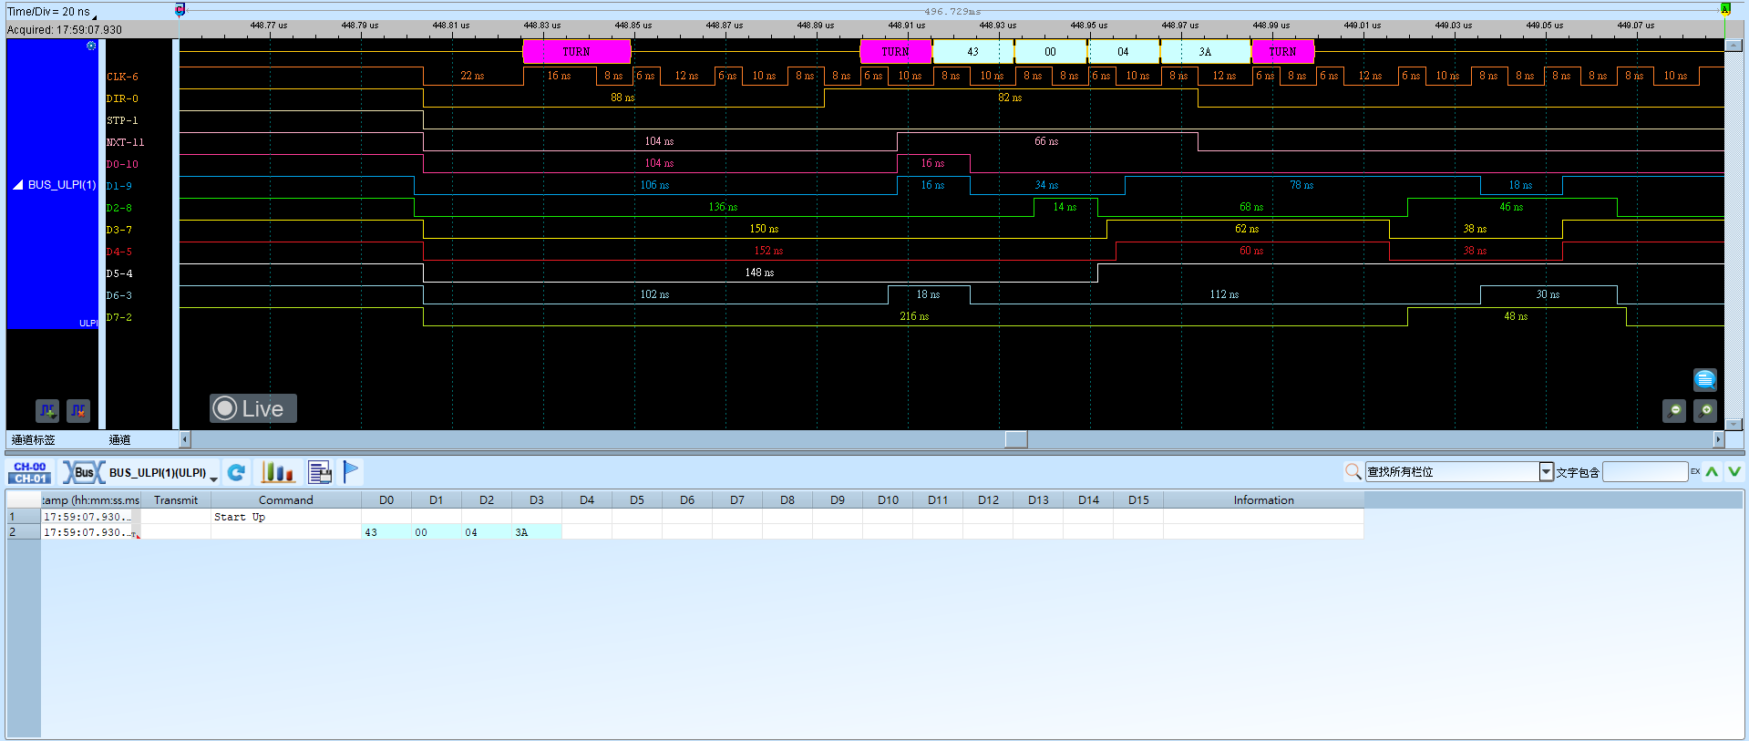This screenshot has height=741, width=1749.
Task: Zoom out the waveform view
Action: [x=1674, y=411]
